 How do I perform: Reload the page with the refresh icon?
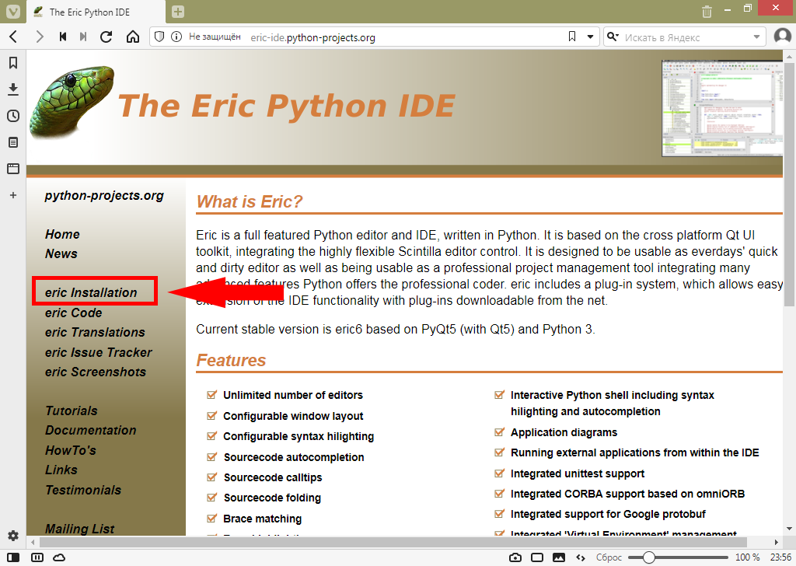click(x=106, y=37)
